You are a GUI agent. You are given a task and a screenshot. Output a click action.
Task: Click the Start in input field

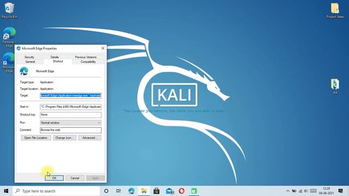click(70, 107)
